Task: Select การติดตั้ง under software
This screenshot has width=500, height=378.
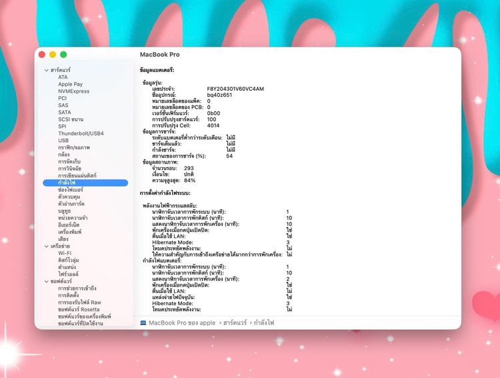Action: coord(68,295)
